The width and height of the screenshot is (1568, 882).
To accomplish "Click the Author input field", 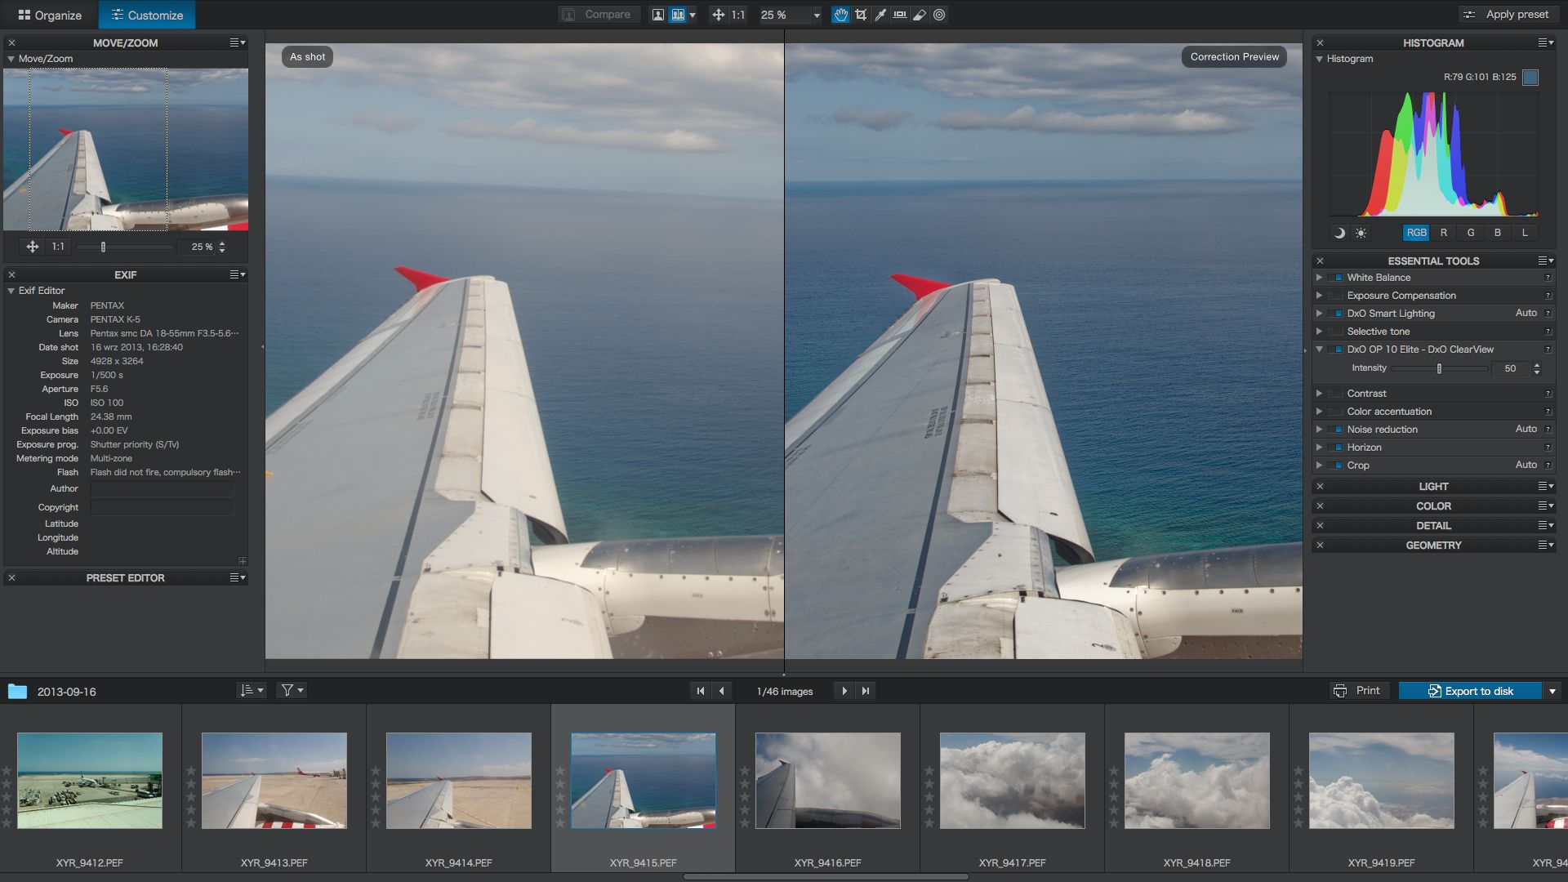I will [x=162, y=489].
